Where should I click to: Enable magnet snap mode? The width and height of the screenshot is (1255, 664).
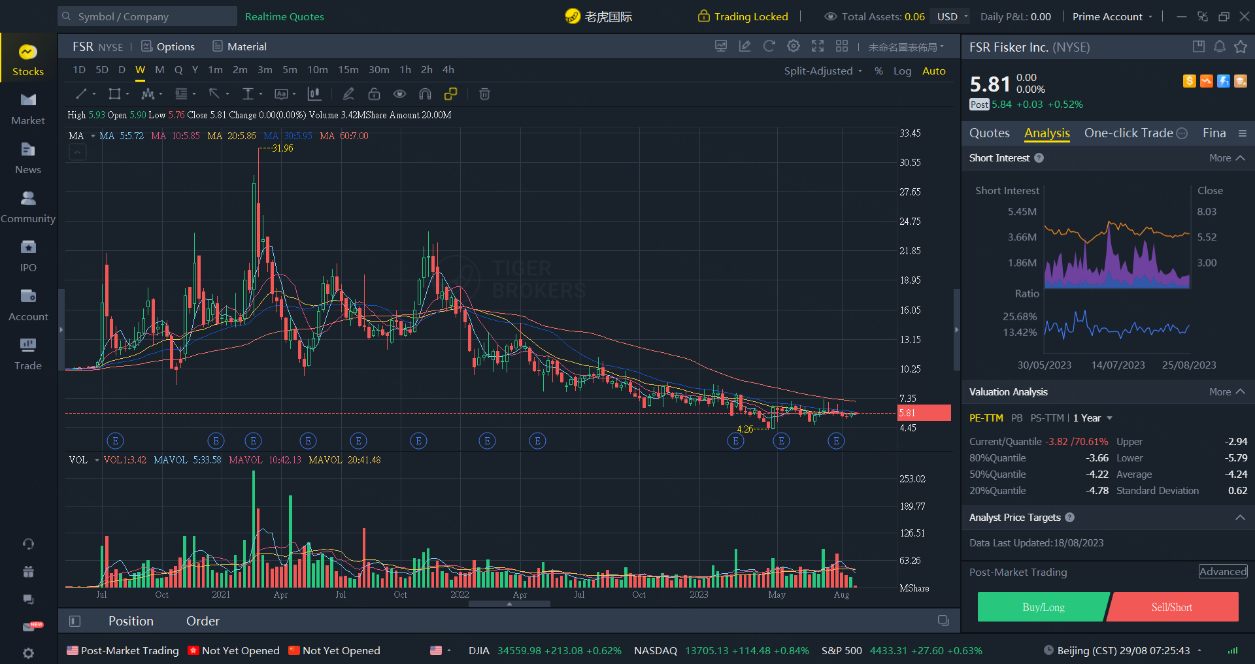(425, 94)
